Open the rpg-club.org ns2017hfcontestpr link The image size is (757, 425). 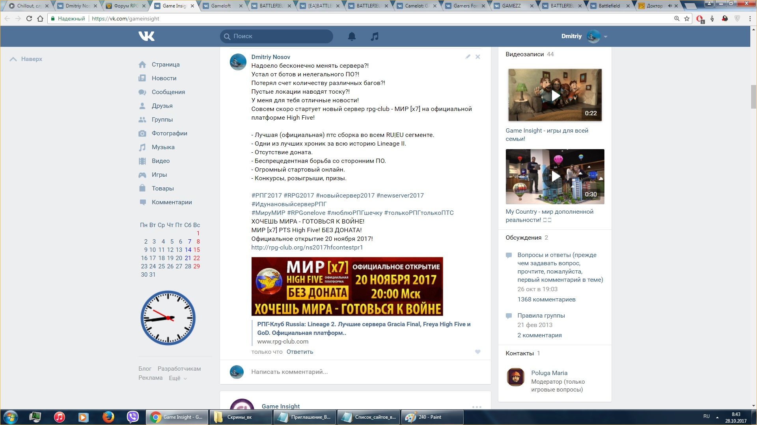click(x=307, y=248)
